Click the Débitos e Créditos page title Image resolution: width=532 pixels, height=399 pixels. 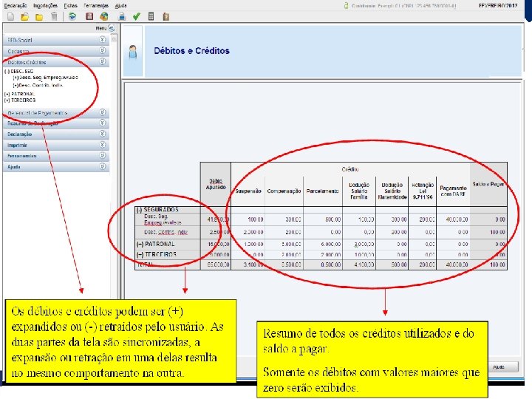click(191, 51)
